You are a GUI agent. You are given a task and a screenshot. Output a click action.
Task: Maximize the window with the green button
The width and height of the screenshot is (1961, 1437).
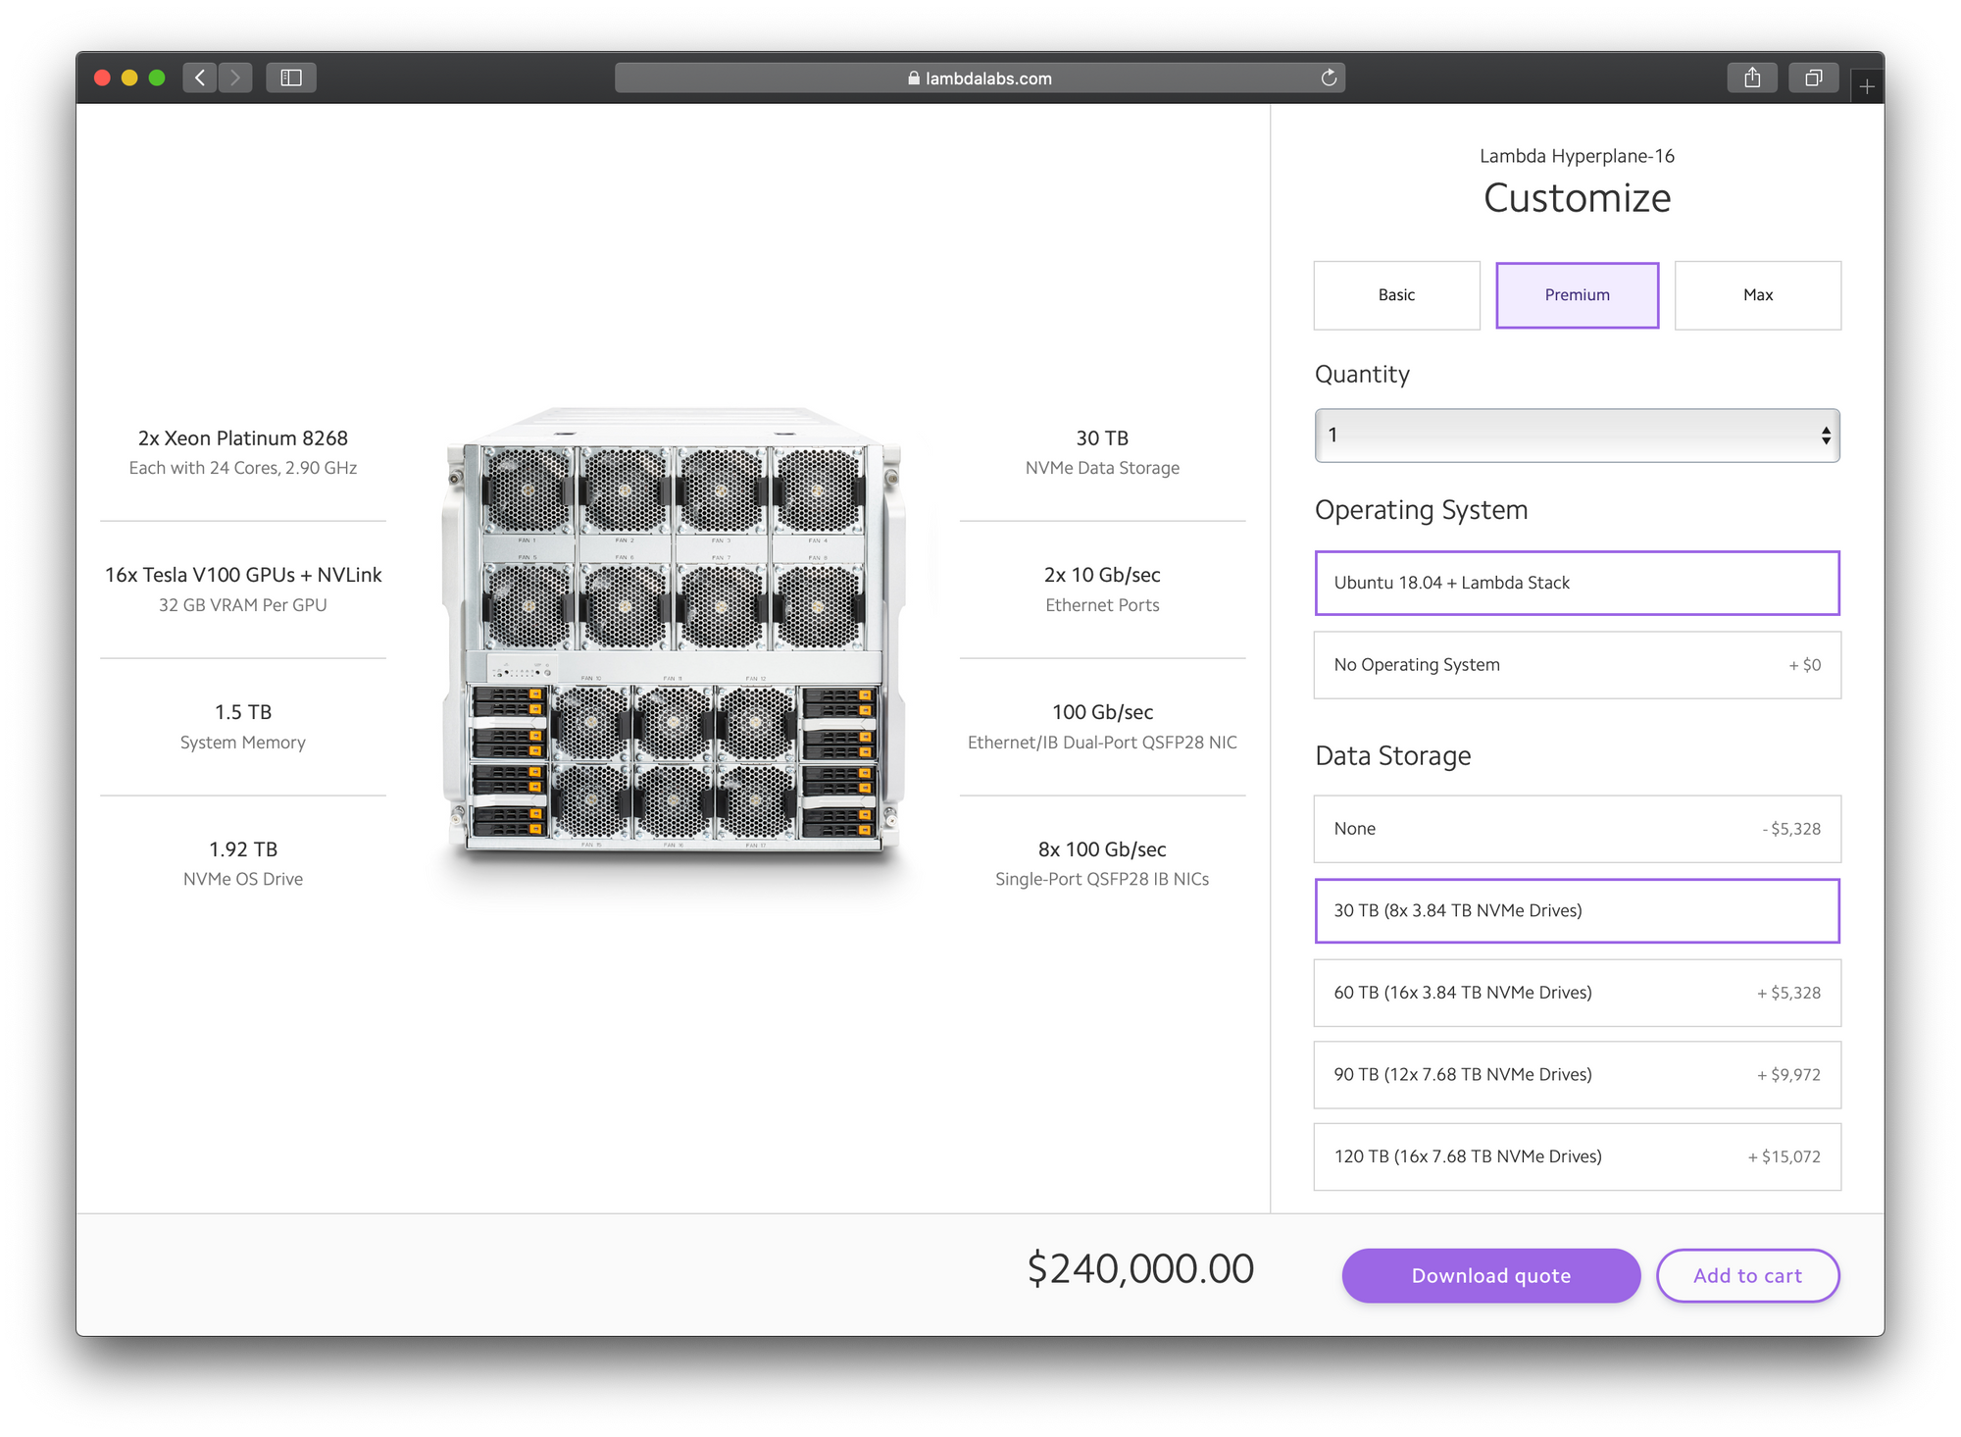[x=157, y=77]
